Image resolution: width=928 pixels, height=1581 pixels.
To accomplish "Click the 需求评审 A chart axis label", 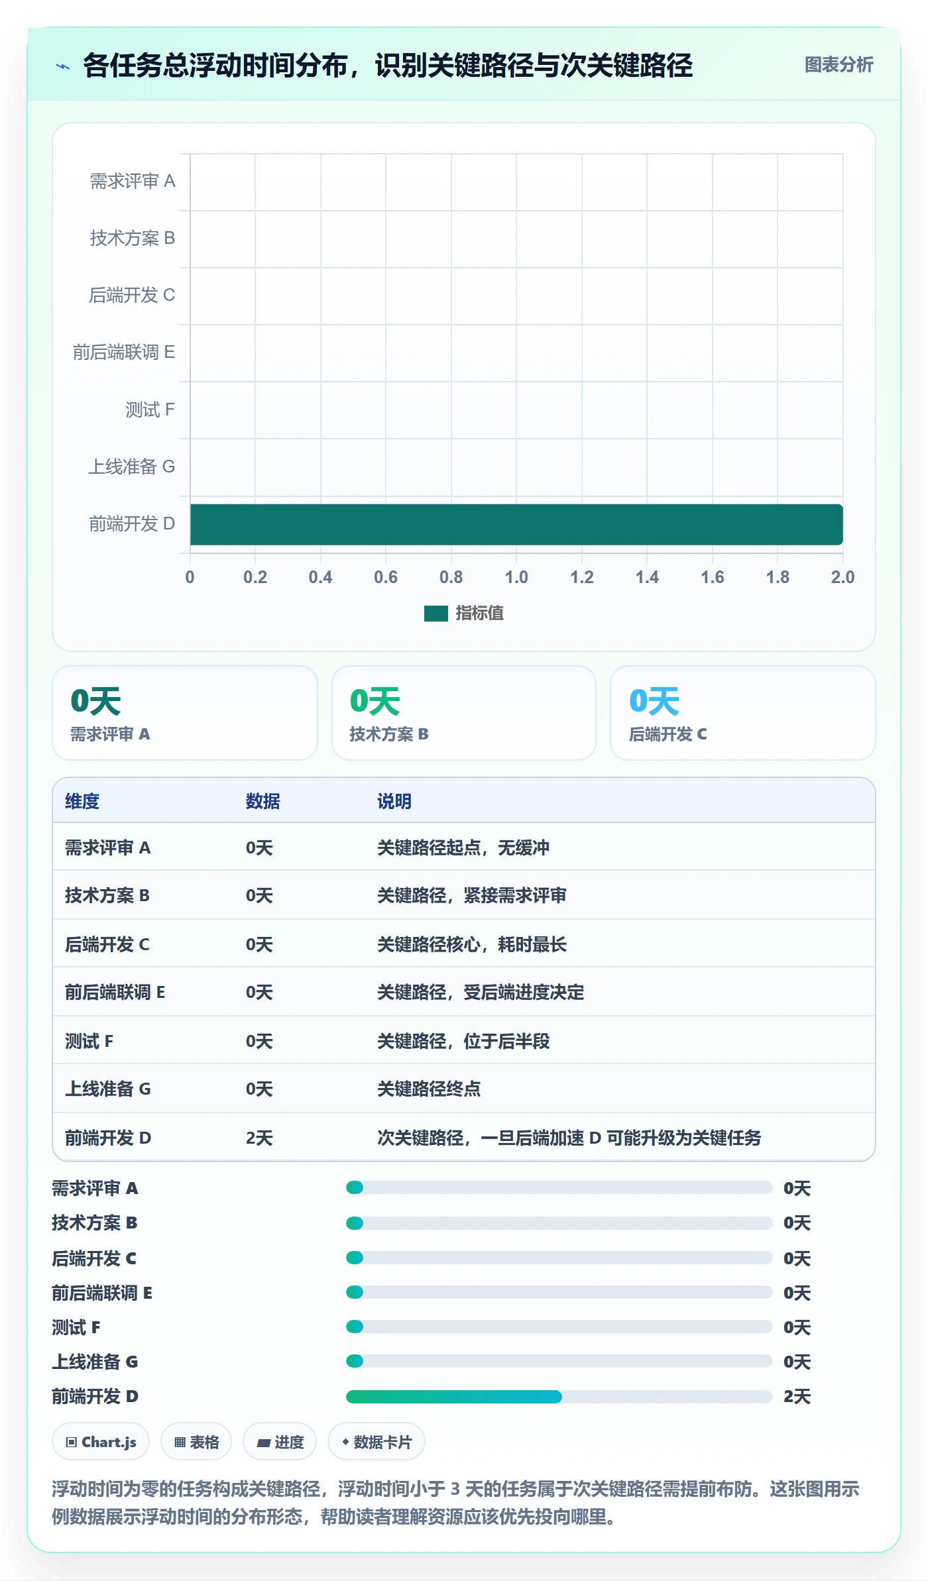I will 133,181.
